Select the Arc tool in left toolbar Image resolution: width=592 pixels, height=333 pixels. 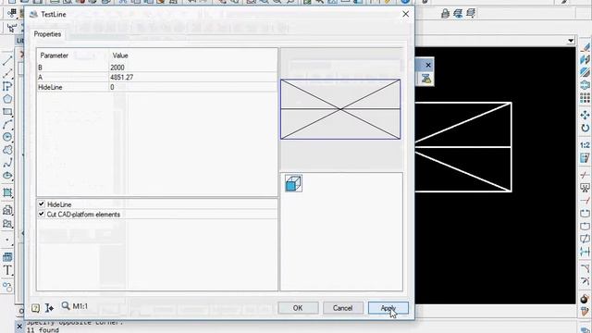pos(7,125)
